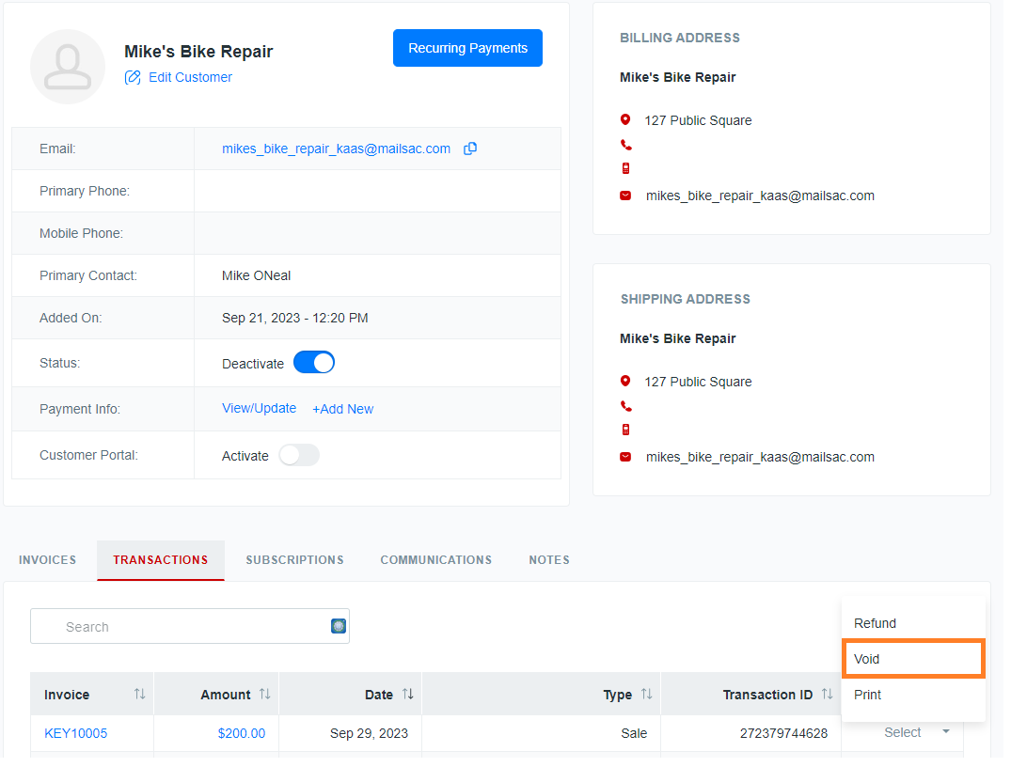The image size is (1011, 767).
Task: Click billing address 127 Public Square text
Action: point(698,120)
